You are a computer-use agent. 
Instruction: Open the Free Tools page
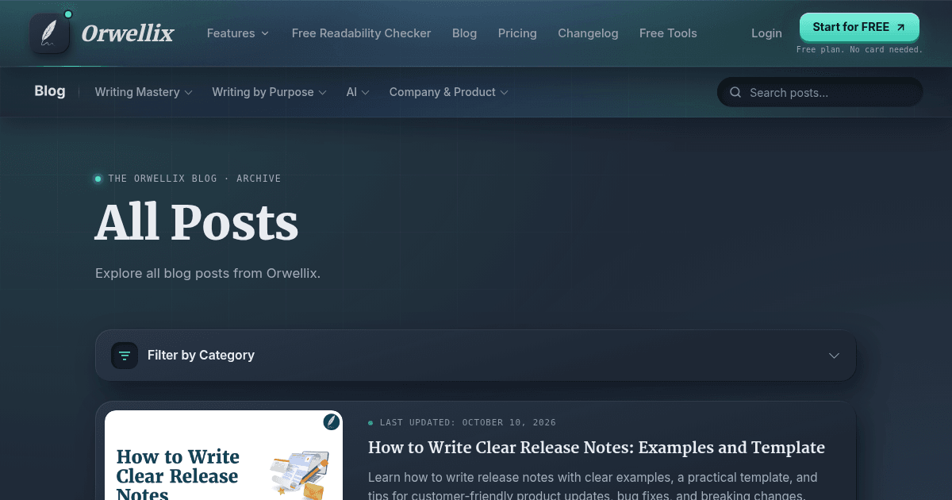pos(668,33)
